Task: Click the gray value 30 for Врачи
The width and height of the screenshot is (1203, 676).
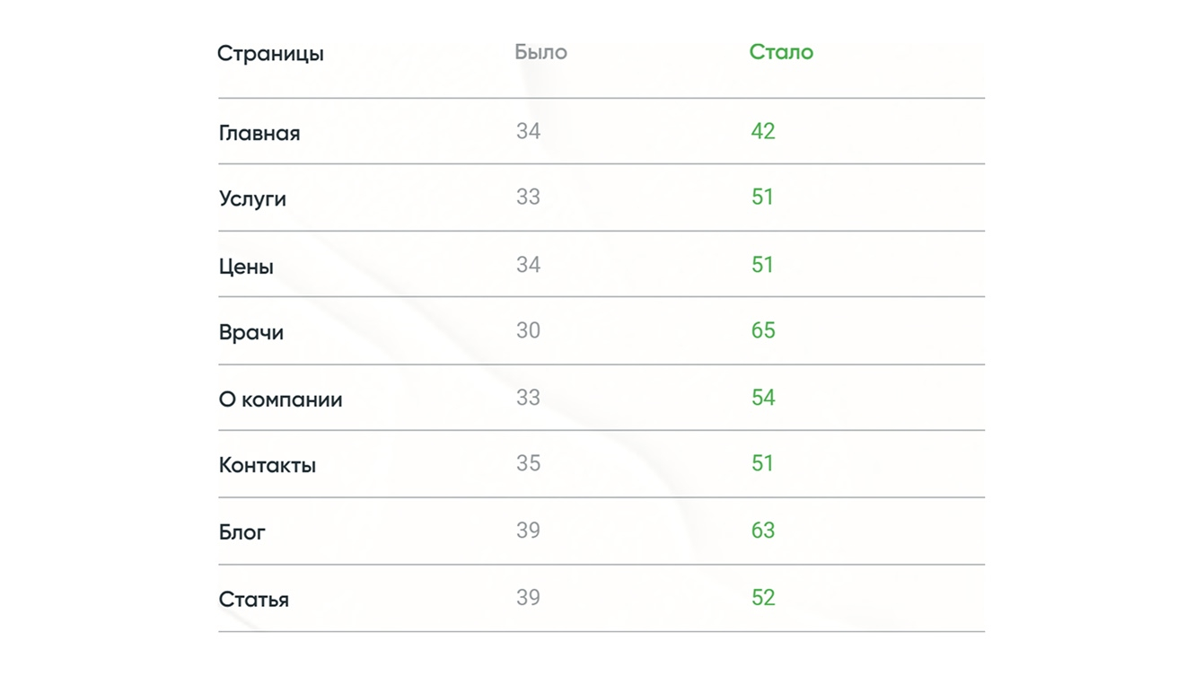Action: coord(528,330)
